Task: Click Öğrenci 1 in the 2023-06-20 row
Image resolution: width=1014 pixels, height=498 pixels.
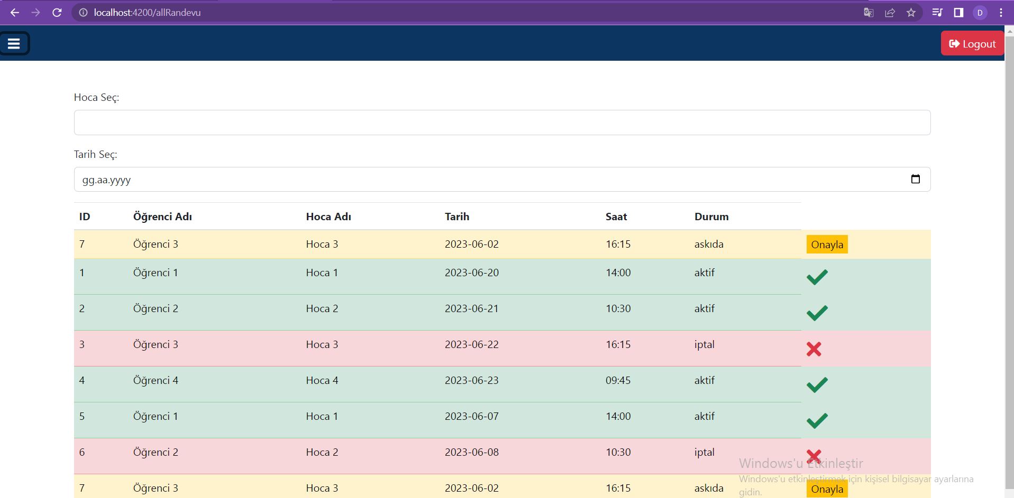Action: click(x=156, y=273)
